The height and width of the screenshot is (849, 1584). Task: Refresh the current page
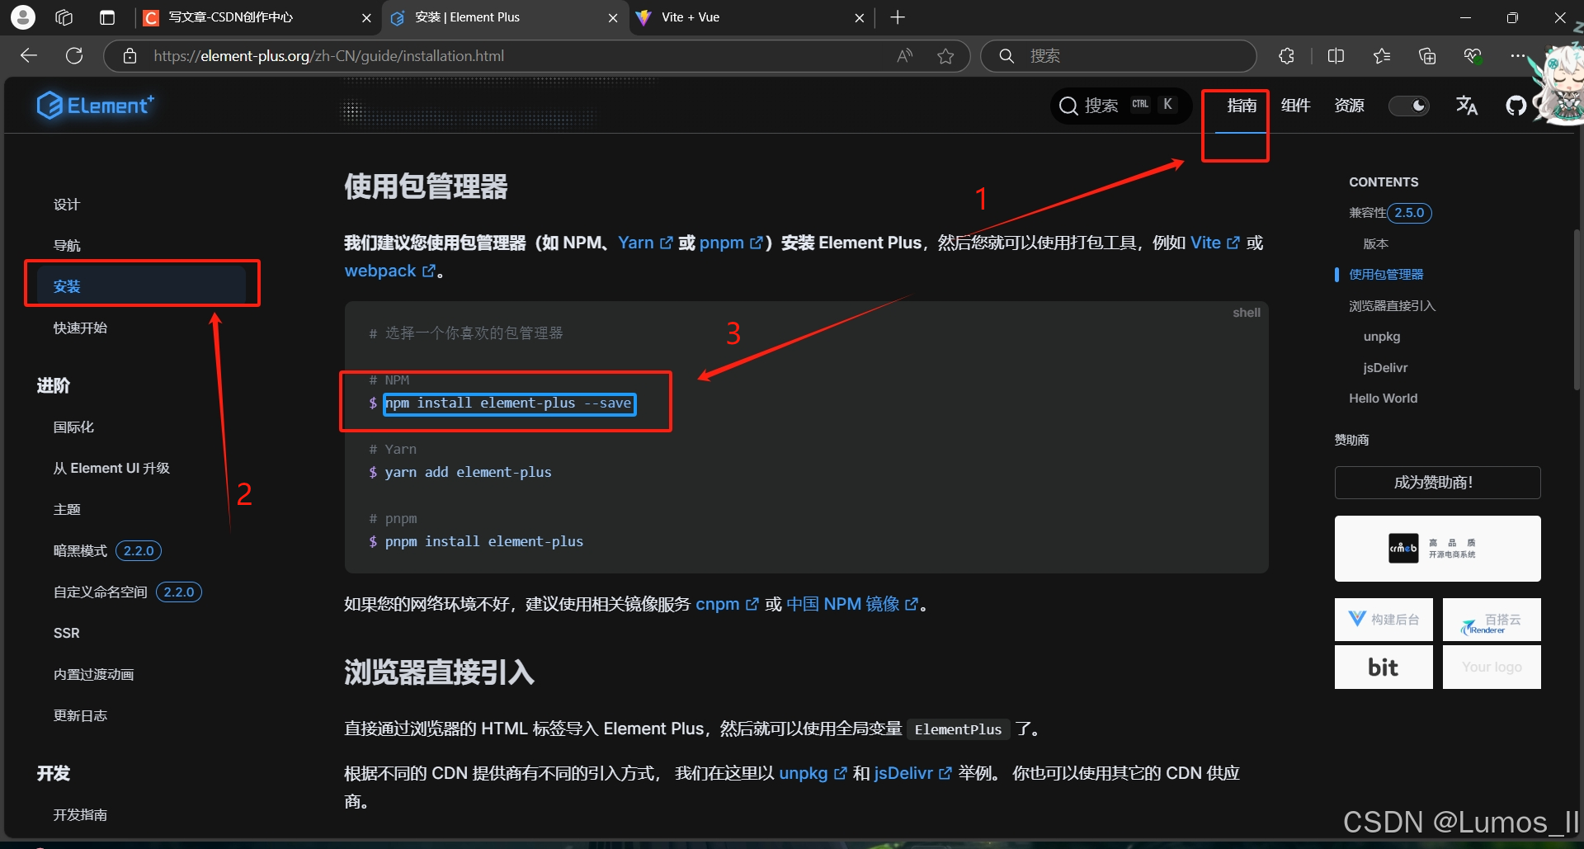click(x=74, y=55)
